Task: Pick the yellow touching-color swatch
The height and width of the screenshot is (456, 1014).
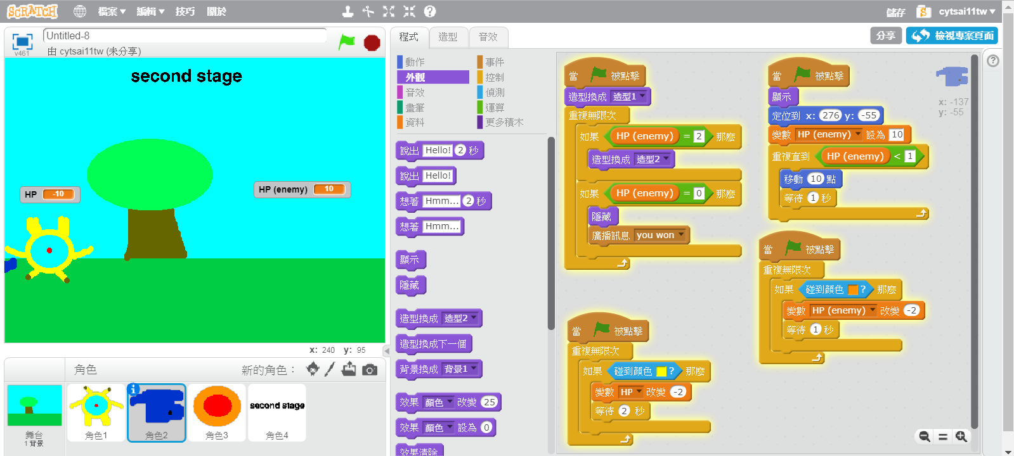Action: click(x=661, y=371)
